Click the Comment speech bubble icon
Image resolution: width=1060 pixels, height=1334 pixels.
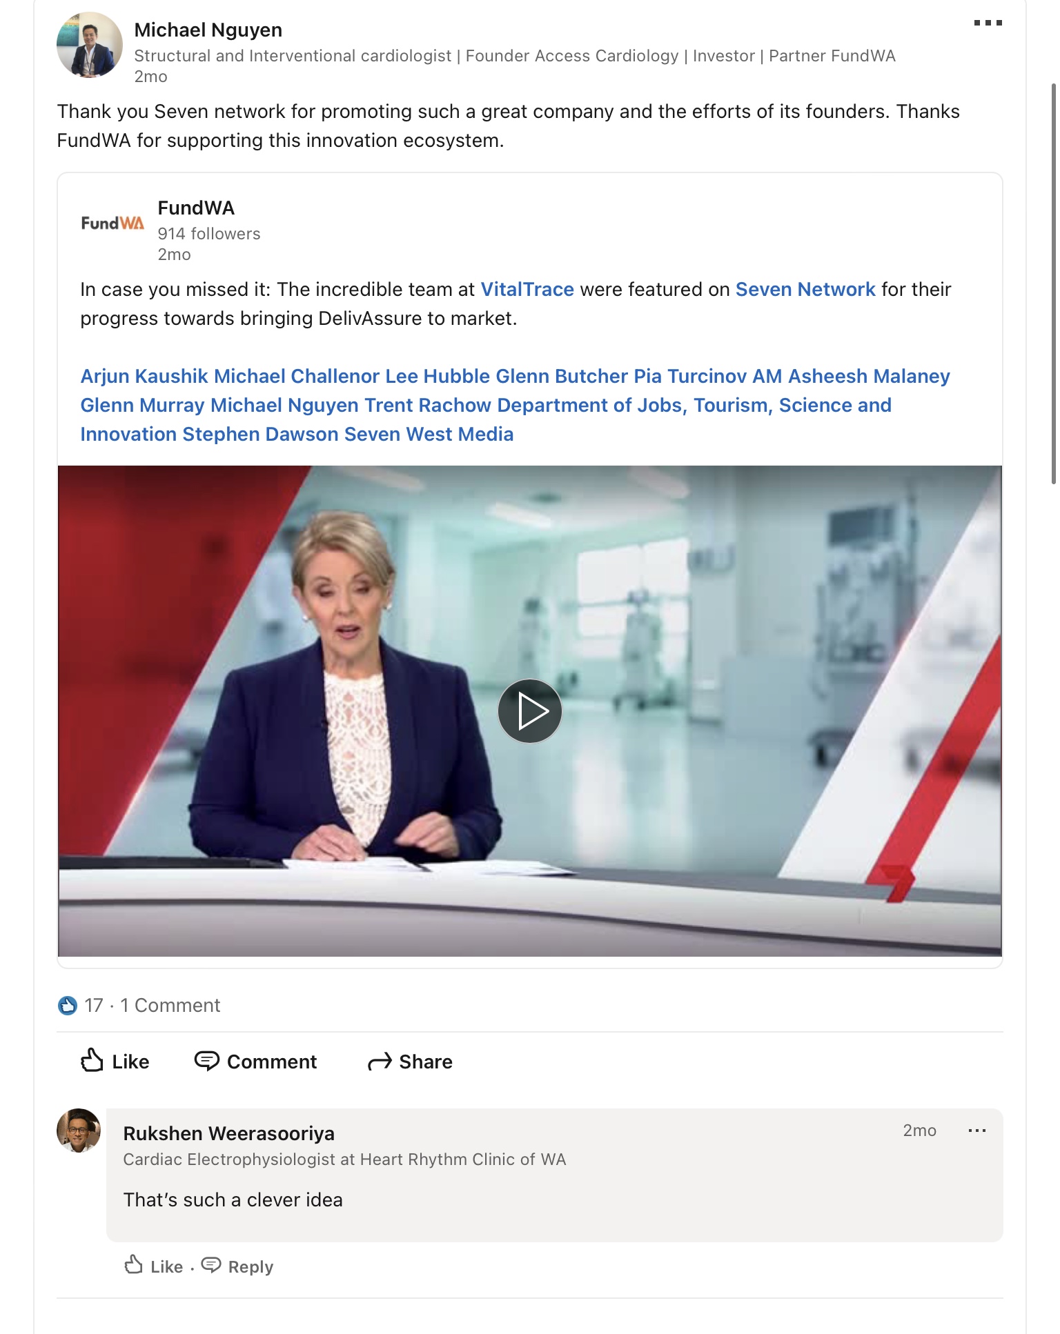(206, 1061)
